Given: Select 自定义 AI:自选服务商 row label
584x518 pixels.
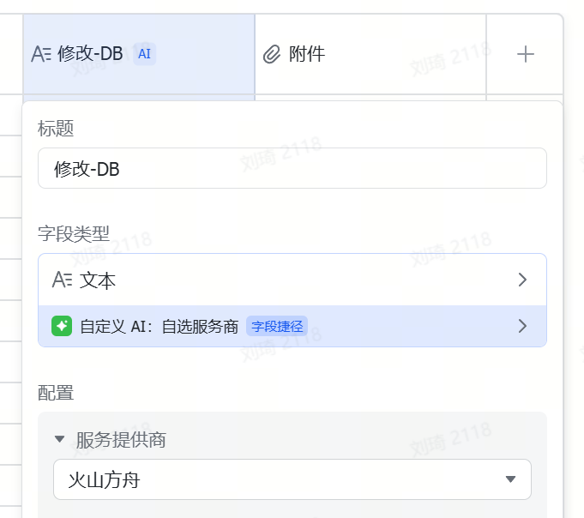Looking at the screenshot, I should point(159,326).
